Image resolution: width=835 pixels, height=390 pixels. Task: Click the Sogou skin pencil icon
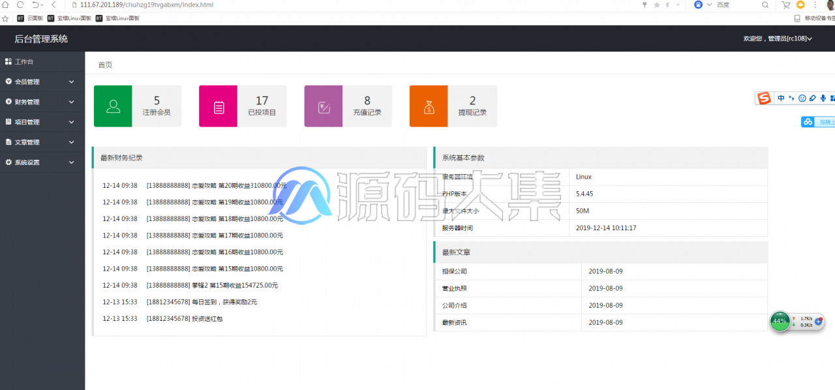(812, 98)
